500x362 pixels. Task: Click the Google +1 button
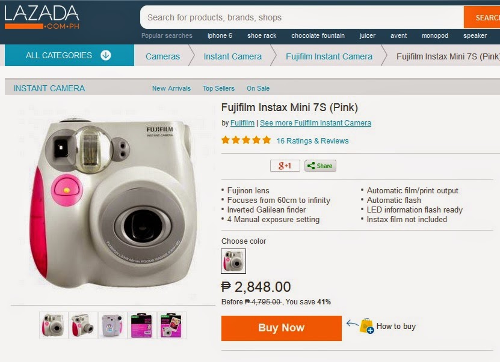pos(285,166)
